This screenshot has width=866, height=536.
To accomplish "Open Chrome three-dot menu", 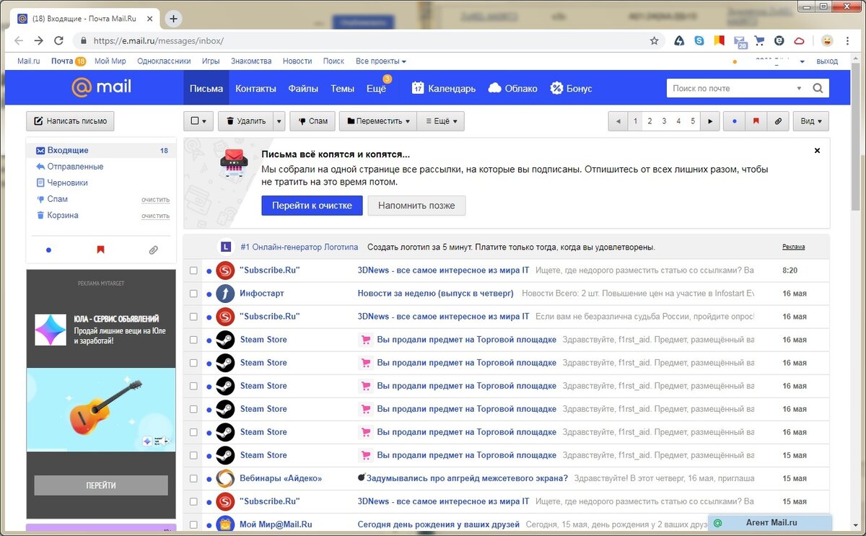I will click(x=848, y=40).
